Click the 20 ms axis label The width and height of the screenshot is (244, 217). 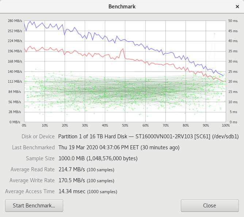pos(233,82)
